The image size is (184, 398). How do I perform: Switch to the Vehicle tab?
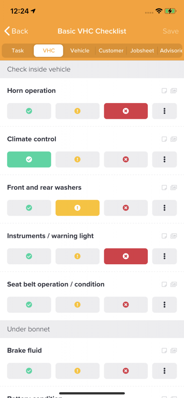pos(80,51)
